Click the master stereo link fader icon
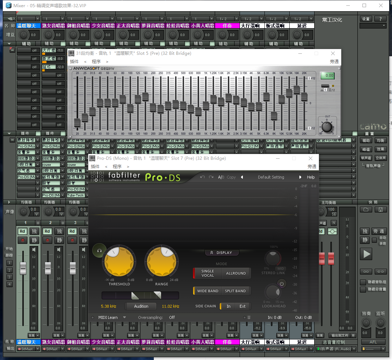The image size is (392, 360). tap(332, 231)
